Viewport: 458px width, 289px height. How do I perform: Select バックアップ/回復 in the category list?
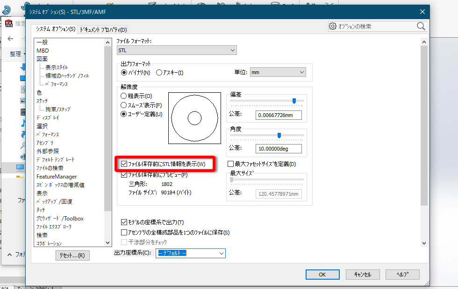click(x=54, y=201)
